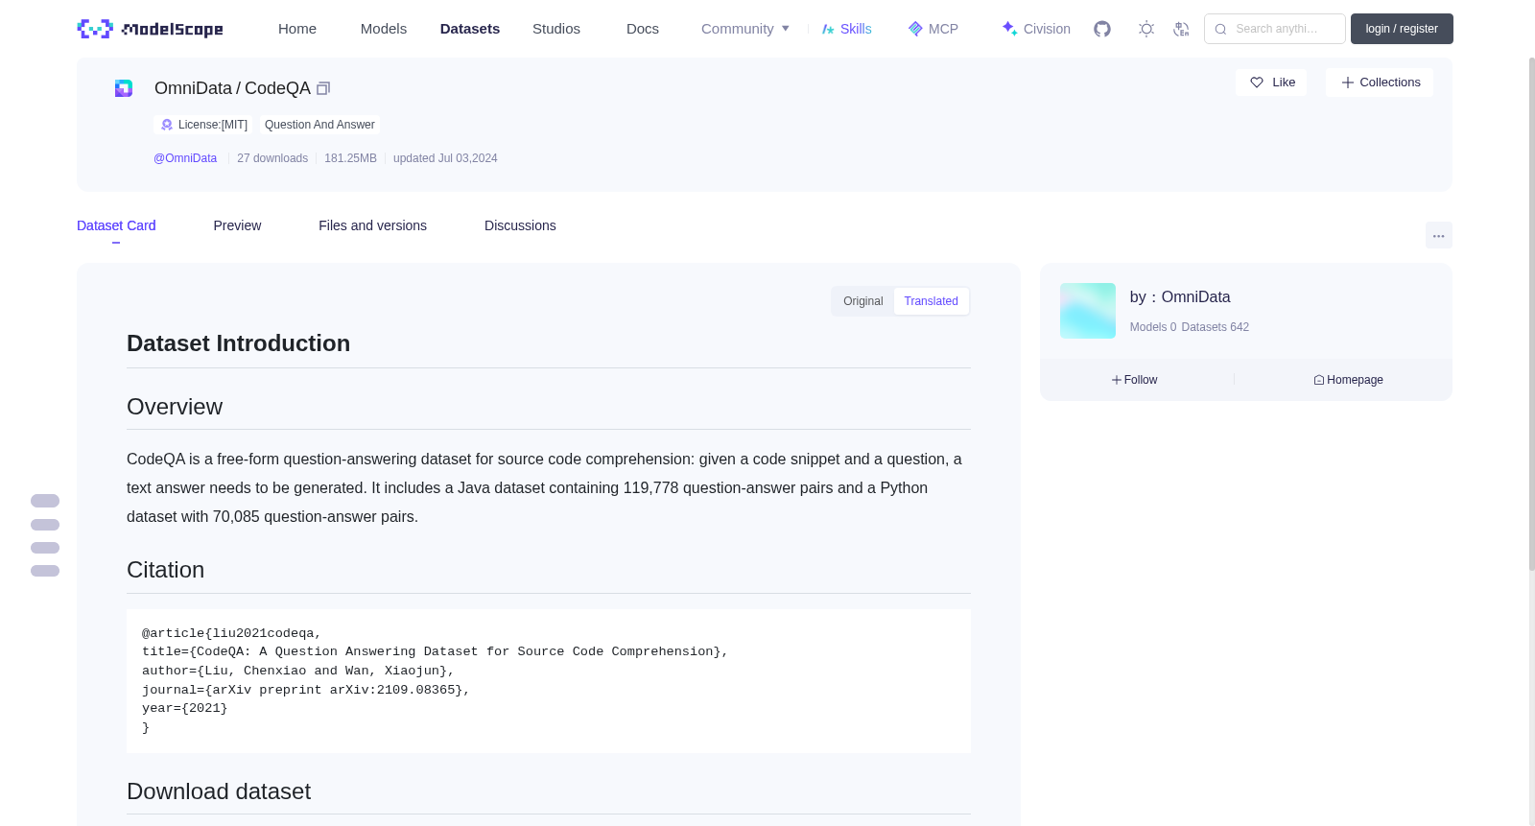The width and height of the screenshot is (1535, 826).
Task: Switch the card to Original language
Action: [x=863, y=301]
